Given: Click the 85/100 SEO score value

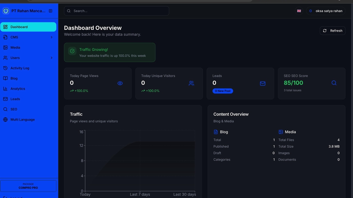Looking at the screenshot, I should tap(293, 83).
